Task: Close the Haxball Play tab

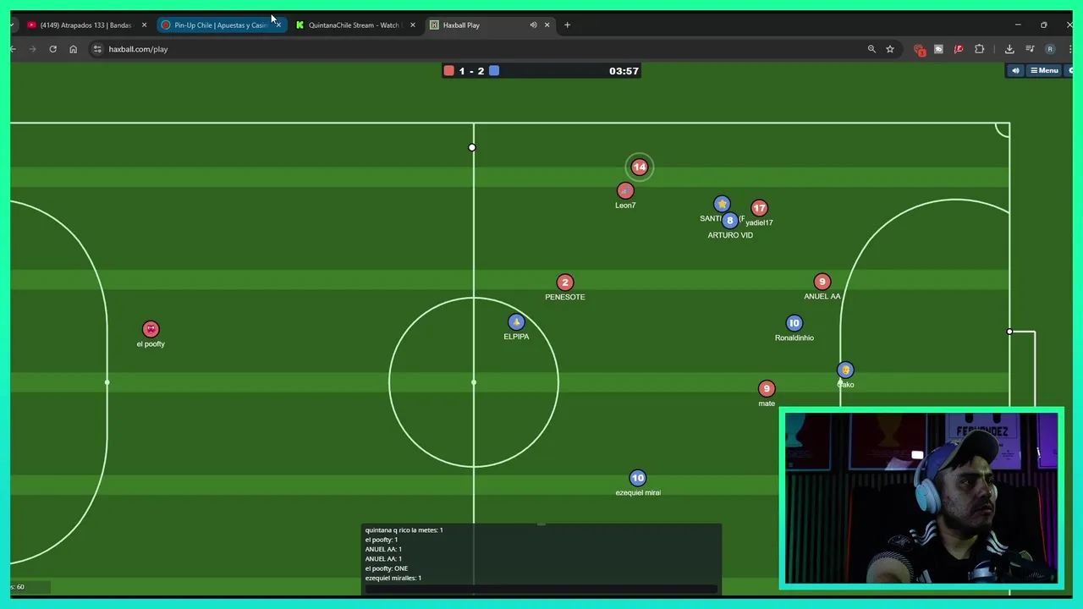Action: 547,25
